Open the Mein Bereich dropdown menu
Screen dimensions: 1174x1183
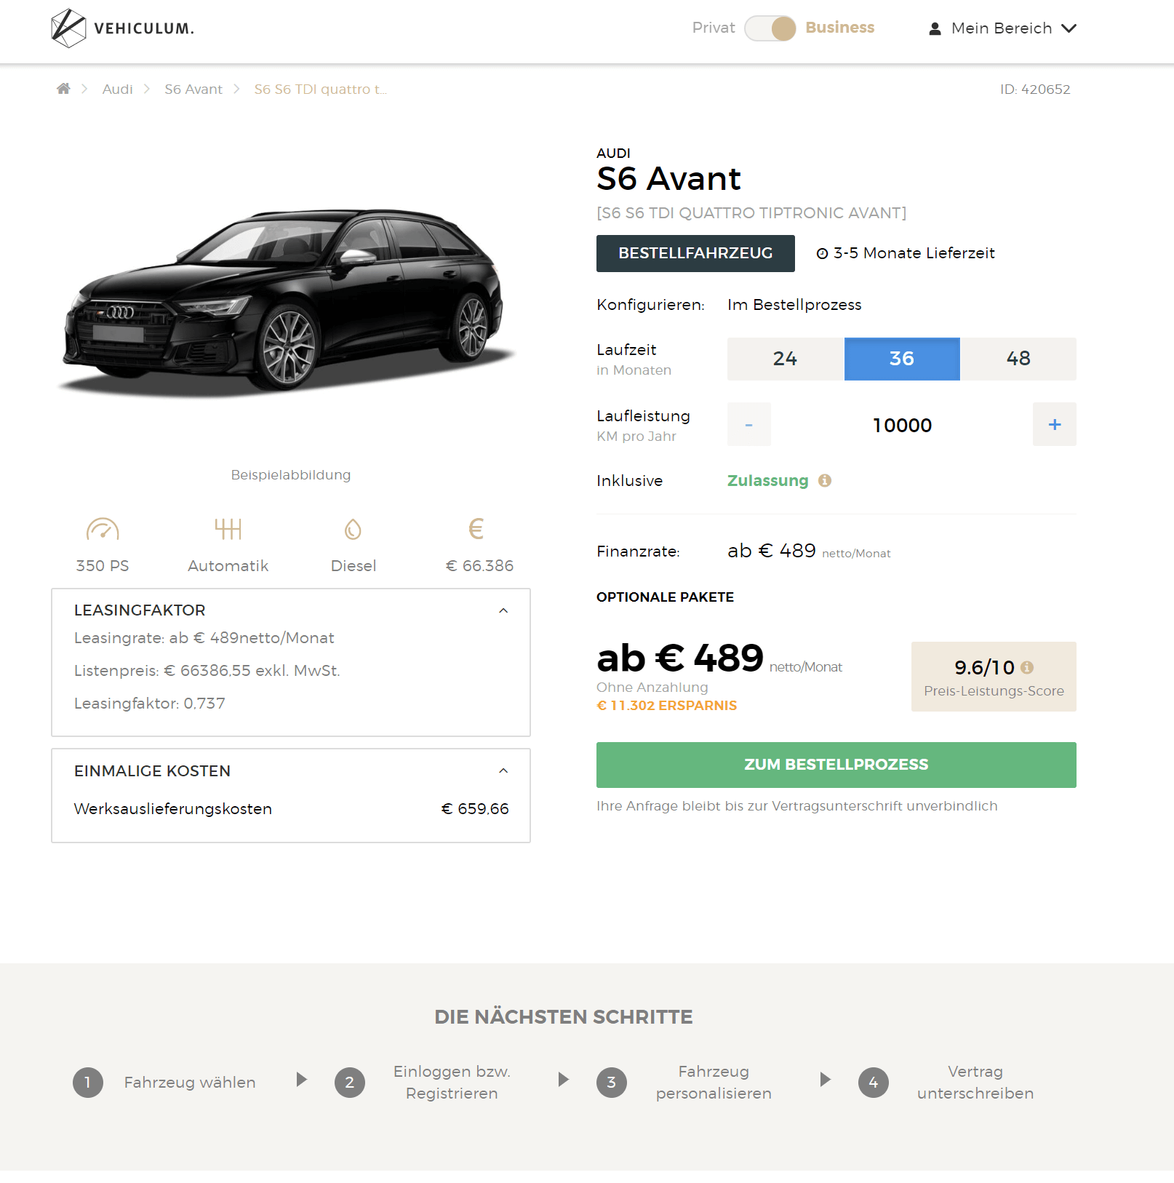(1003, 28)
